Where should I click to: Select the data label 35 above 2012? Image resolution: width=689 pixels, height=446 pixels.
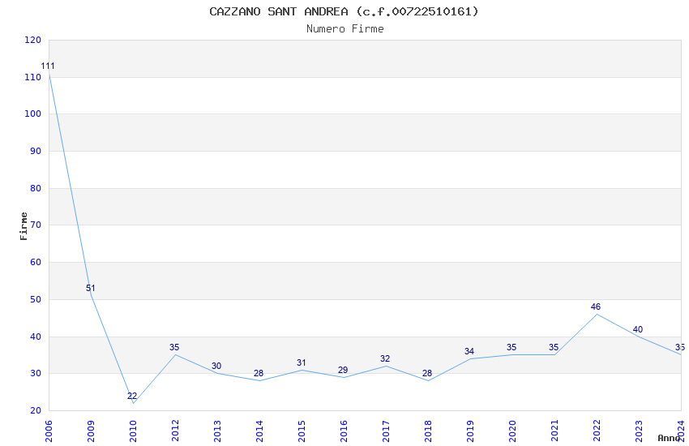[x=174, y=347]
